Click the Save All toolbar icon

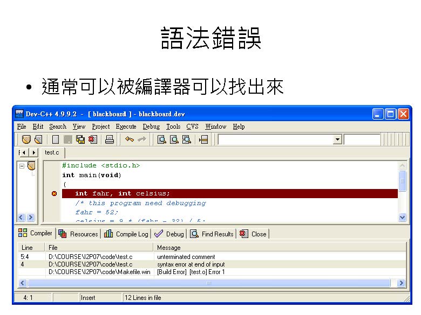80,140
